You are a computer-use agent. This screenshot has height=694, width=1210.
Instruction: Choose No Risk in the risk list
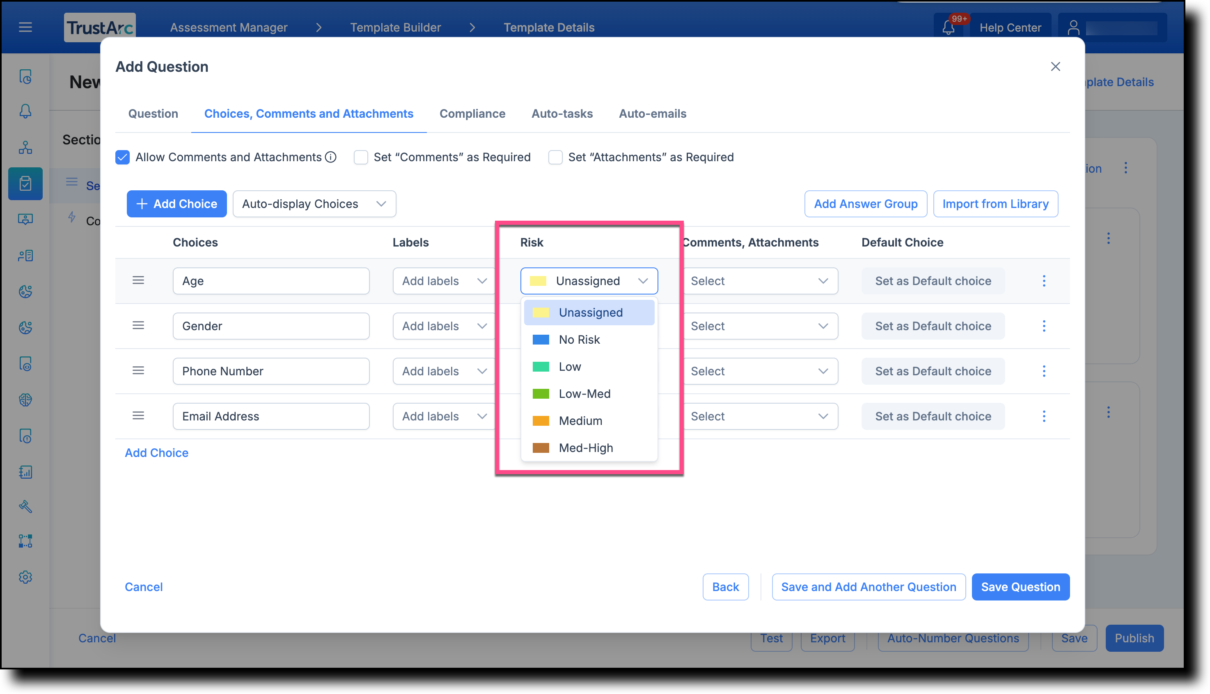pos(589,339)
